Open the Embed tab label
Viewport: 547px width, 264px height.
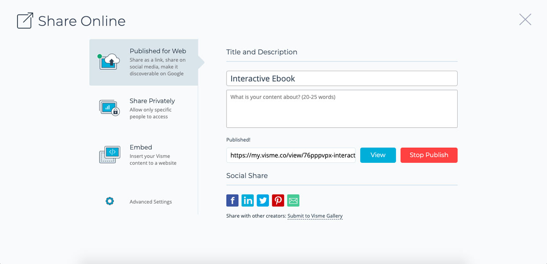(141, 147)
